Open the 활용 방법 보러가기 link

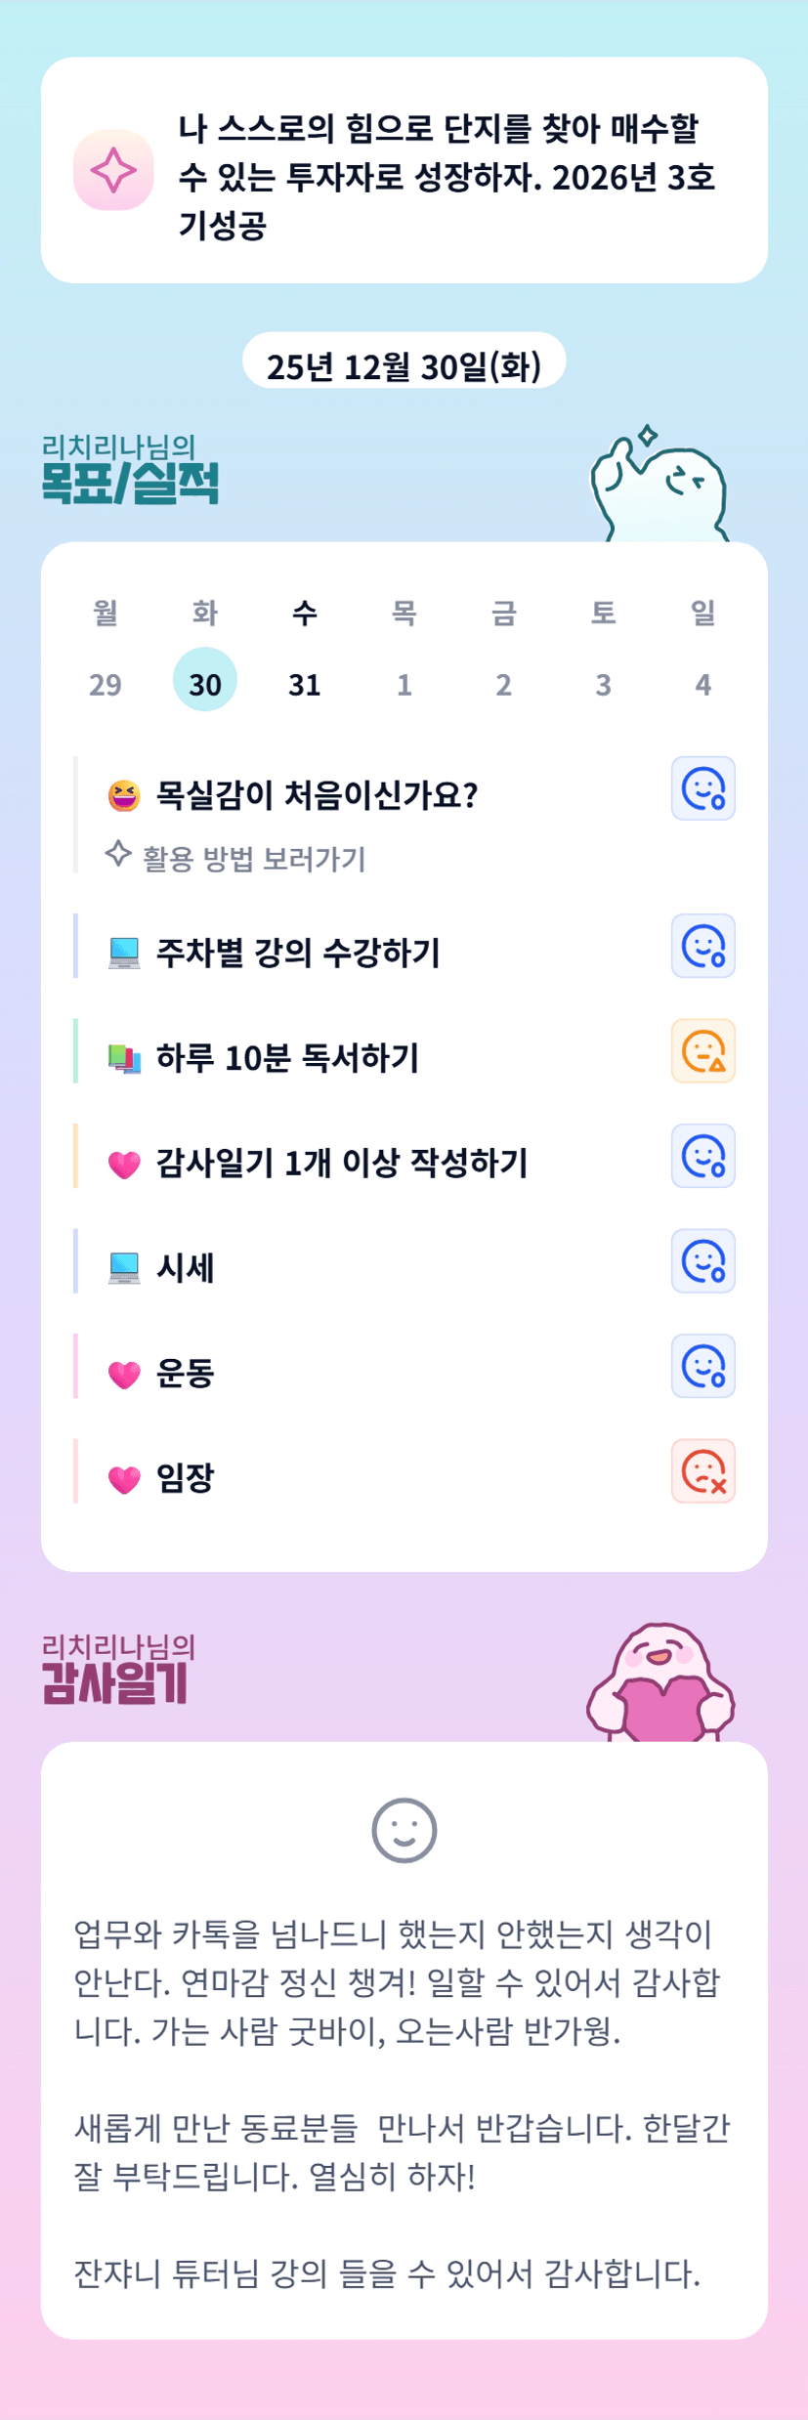coord(253,859)
